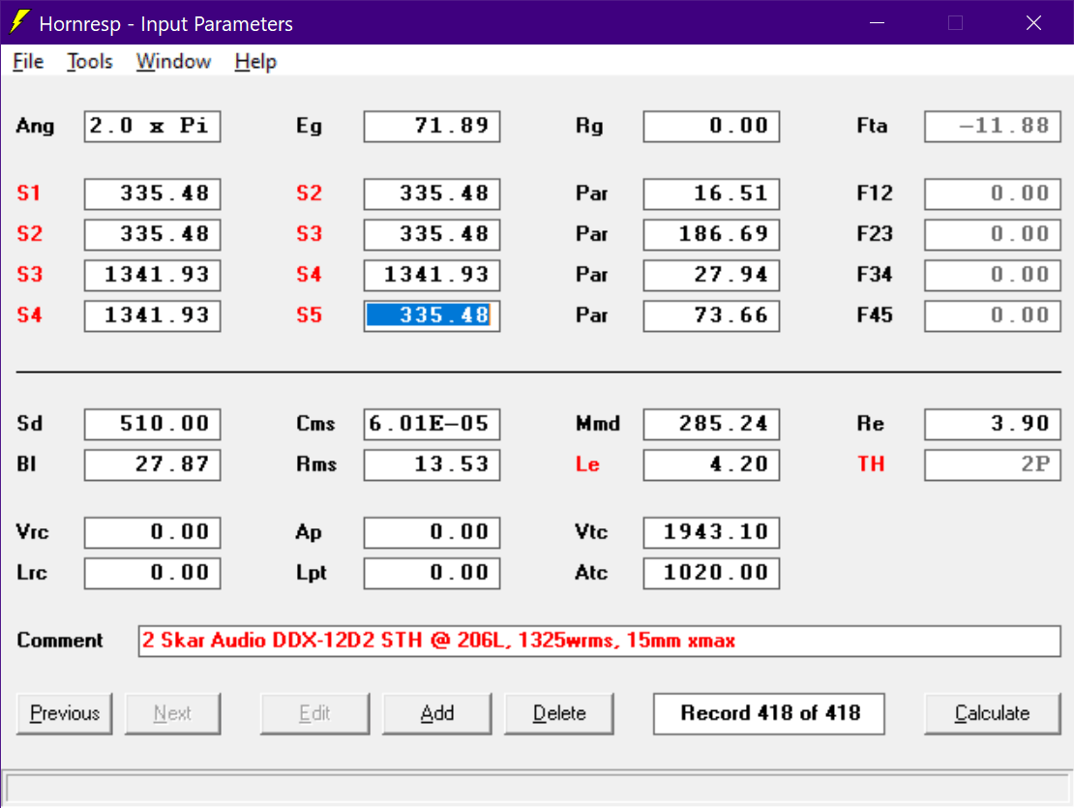
Task: Click the Par field with 73.66
Action: pyautogui.click(x=711, y=315)
